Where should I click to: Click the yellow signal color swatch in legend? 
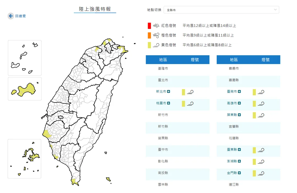[149, 45]
